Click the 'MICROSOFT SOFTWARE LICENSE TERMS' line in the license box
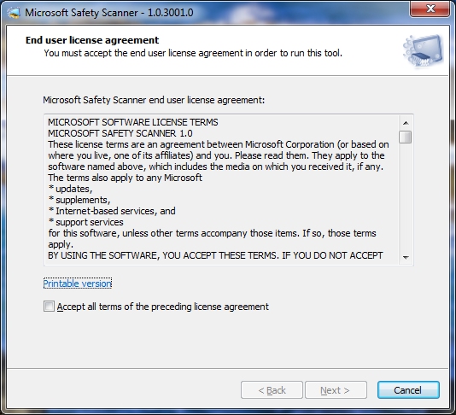 click(133, 122)
